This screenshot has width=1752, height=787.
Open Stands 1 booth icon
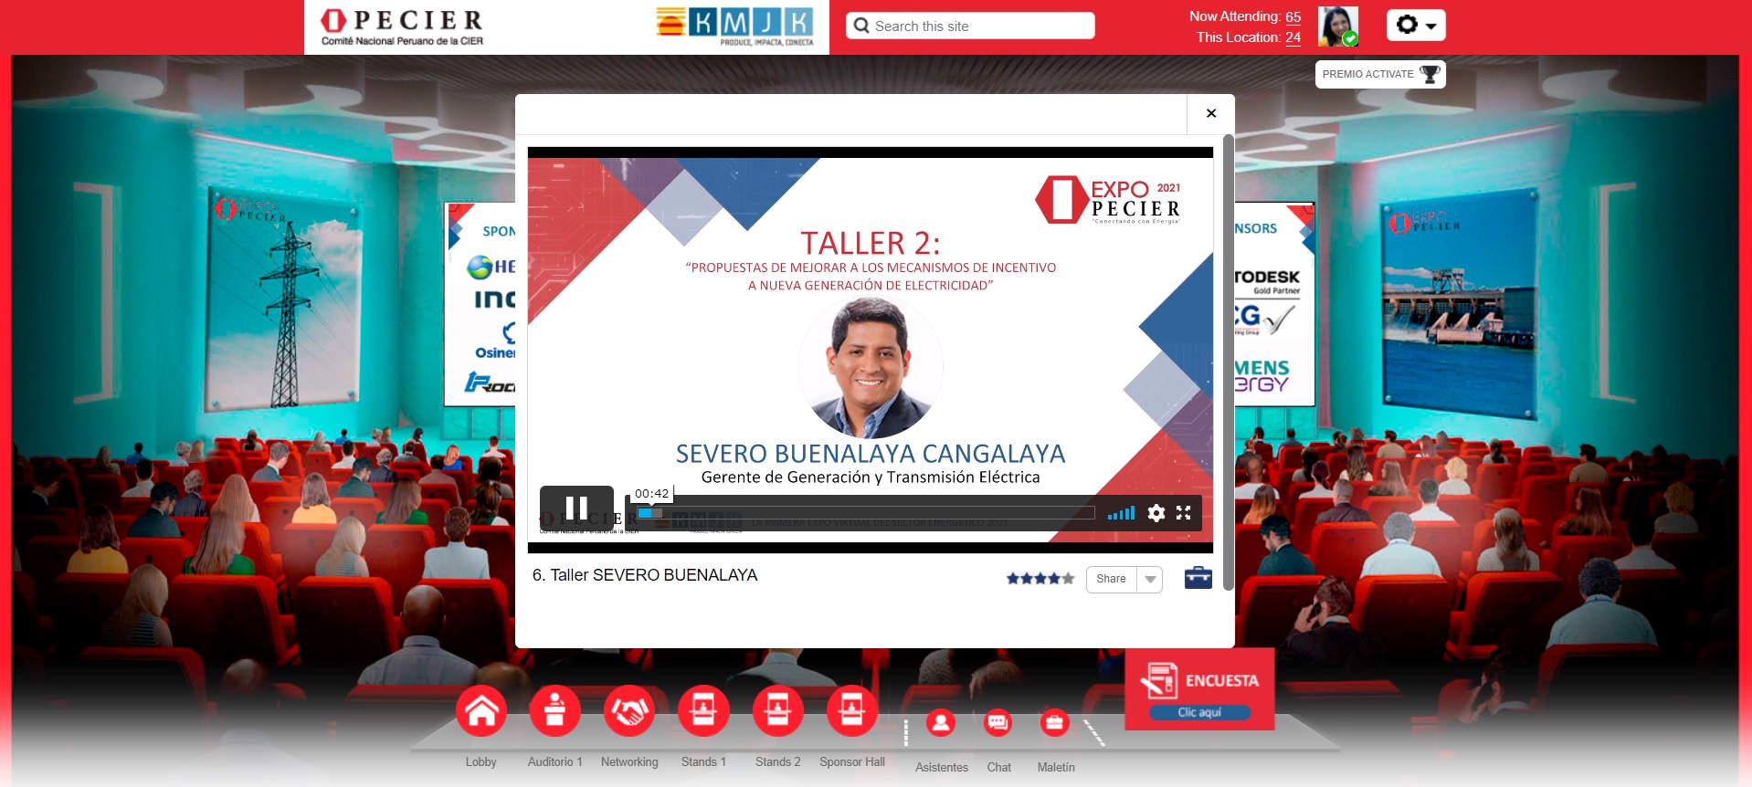point(703,710)
